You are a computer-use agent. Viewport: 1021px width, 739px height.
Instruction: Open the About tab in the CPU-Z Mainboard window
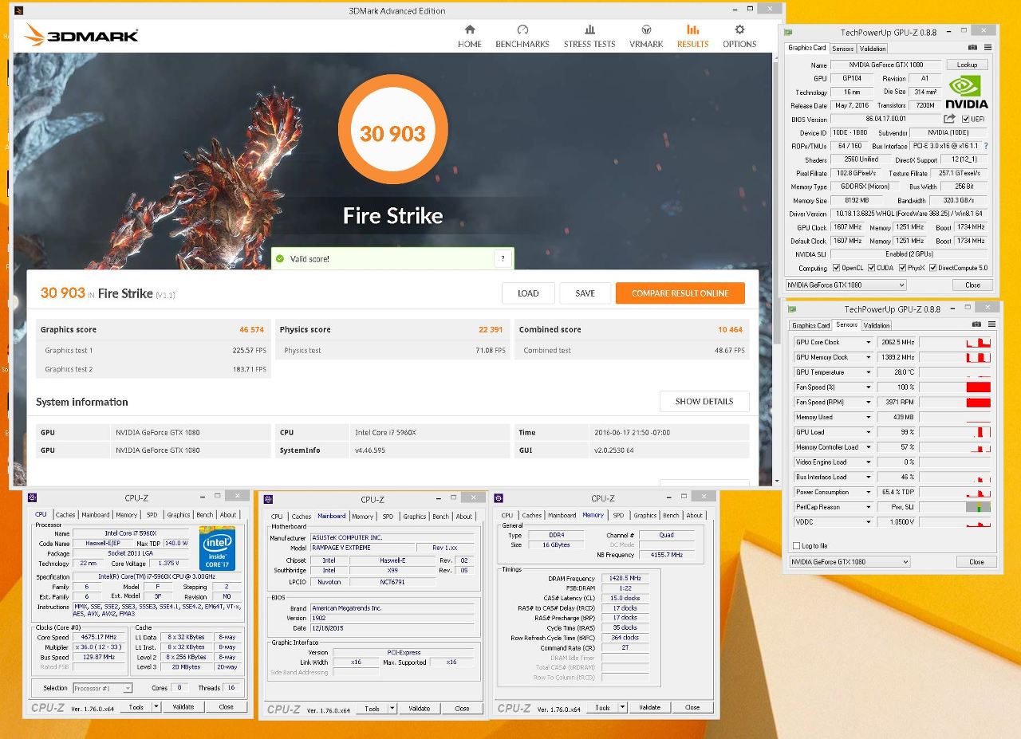point(464,517)
